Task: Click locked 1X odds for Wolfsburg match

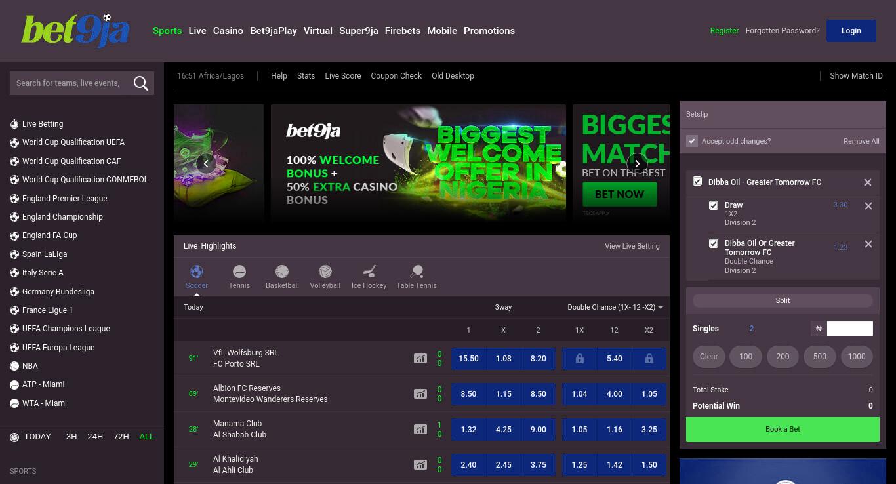Action: [579, 359]
